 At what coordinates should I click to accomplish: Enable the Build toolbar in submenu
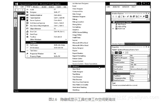(86, 6)
